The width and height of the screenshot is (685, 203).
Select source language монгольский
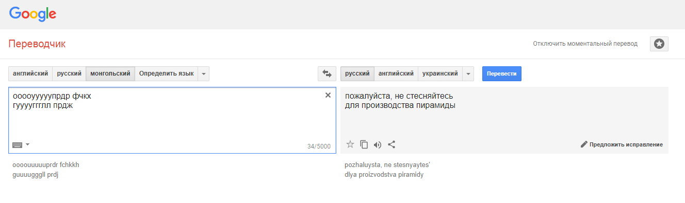110,73
